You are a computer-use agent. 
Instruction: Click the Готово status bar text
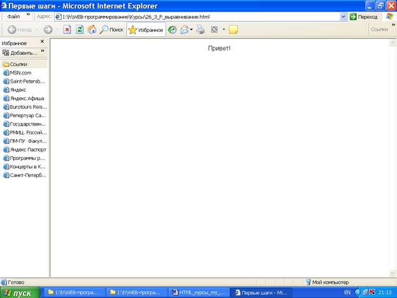16,282
